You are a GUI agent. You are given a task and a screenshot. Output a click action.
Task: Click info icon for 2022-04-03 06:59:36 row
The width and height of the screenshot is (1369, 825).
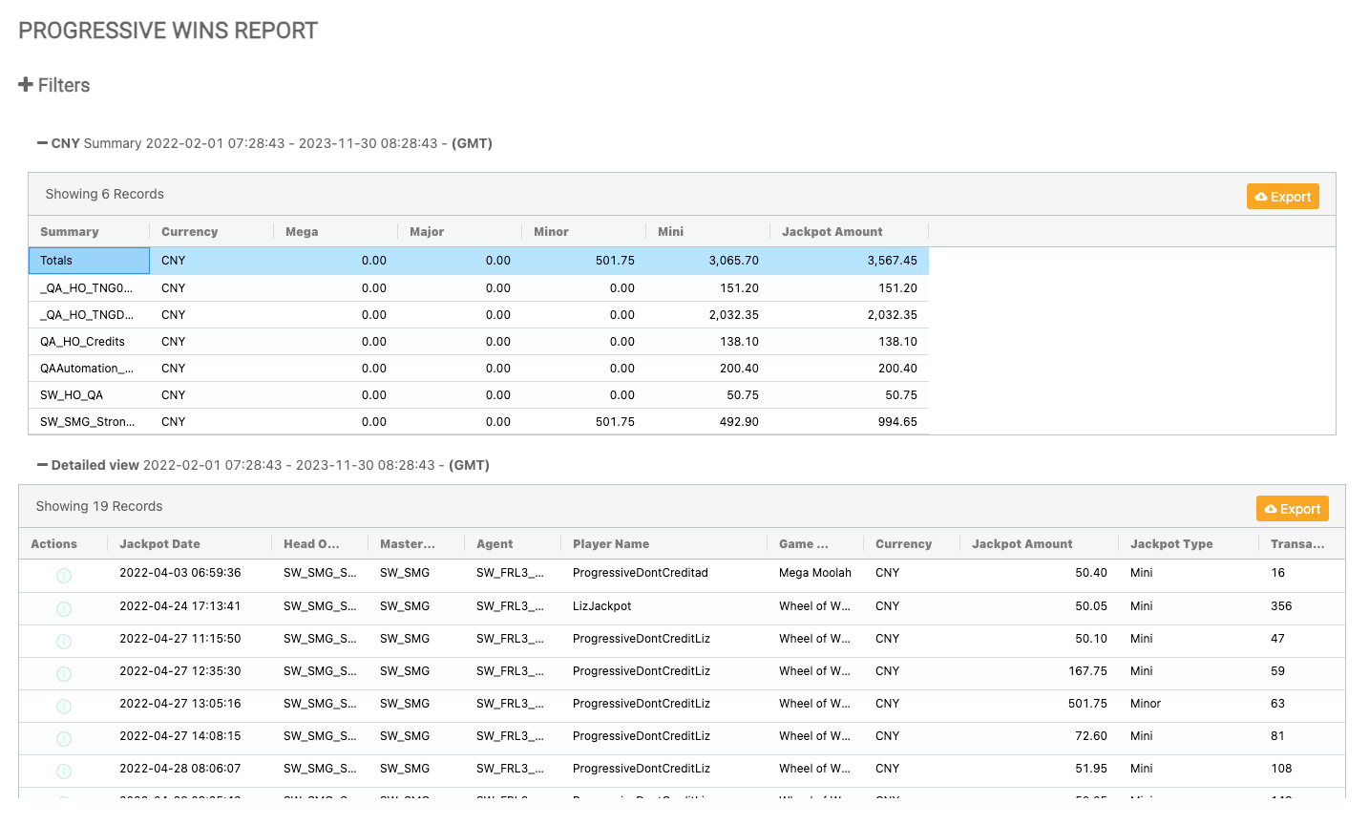(64, 576)
